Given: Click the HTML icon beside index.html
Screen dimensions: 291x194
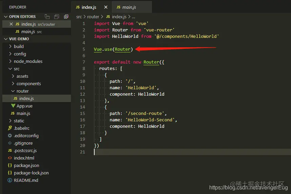Looking at the screenshot, I should pyautogui.click(x=10, y=158).
